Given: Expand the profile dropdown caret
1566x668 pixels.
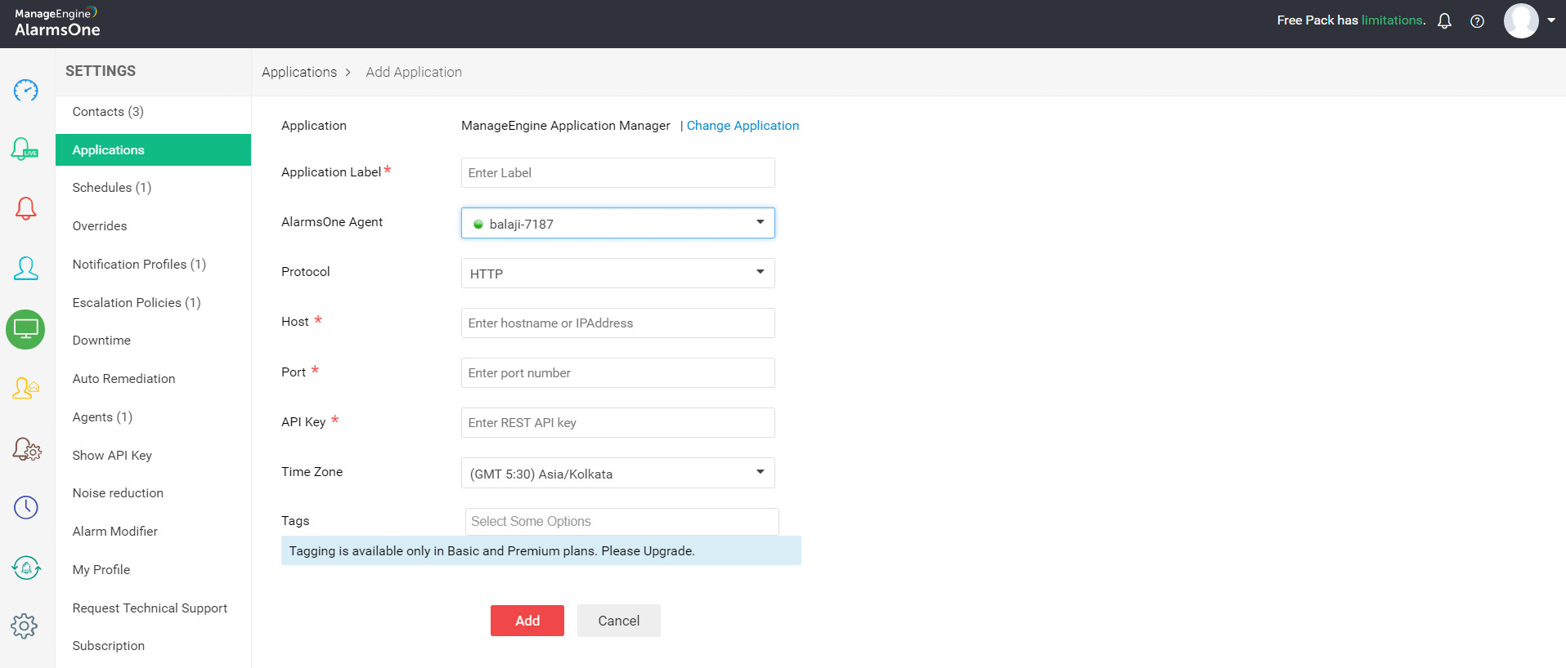Looking at the screenshot, I should click(x=1551, y=20).
